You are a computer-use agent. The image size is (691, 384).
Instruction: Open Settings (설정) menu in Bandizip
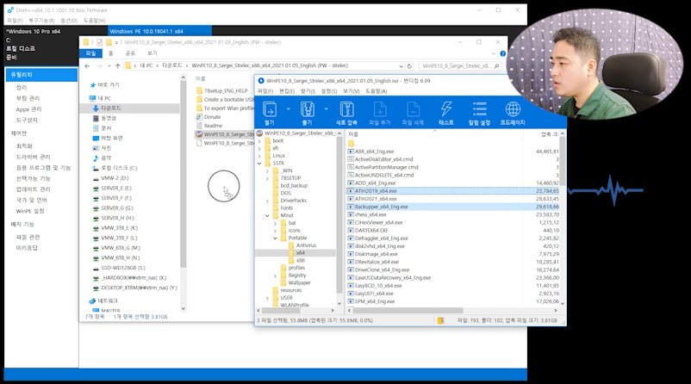(329, 91)
